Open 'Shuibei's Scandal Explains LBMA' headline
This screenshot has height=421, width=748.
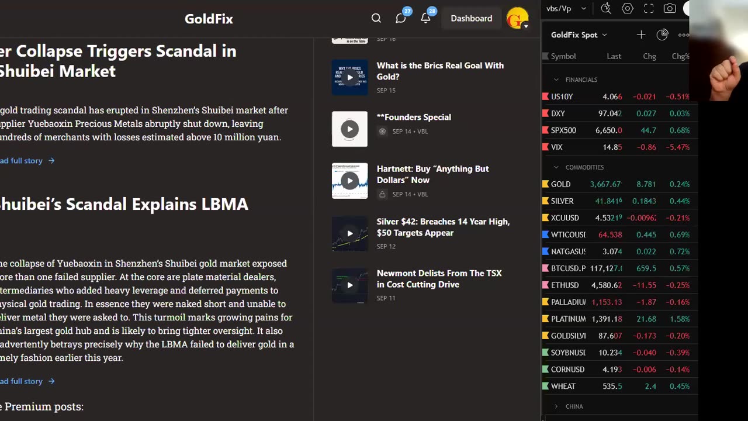pyautogui.click(x=124, y=204)
